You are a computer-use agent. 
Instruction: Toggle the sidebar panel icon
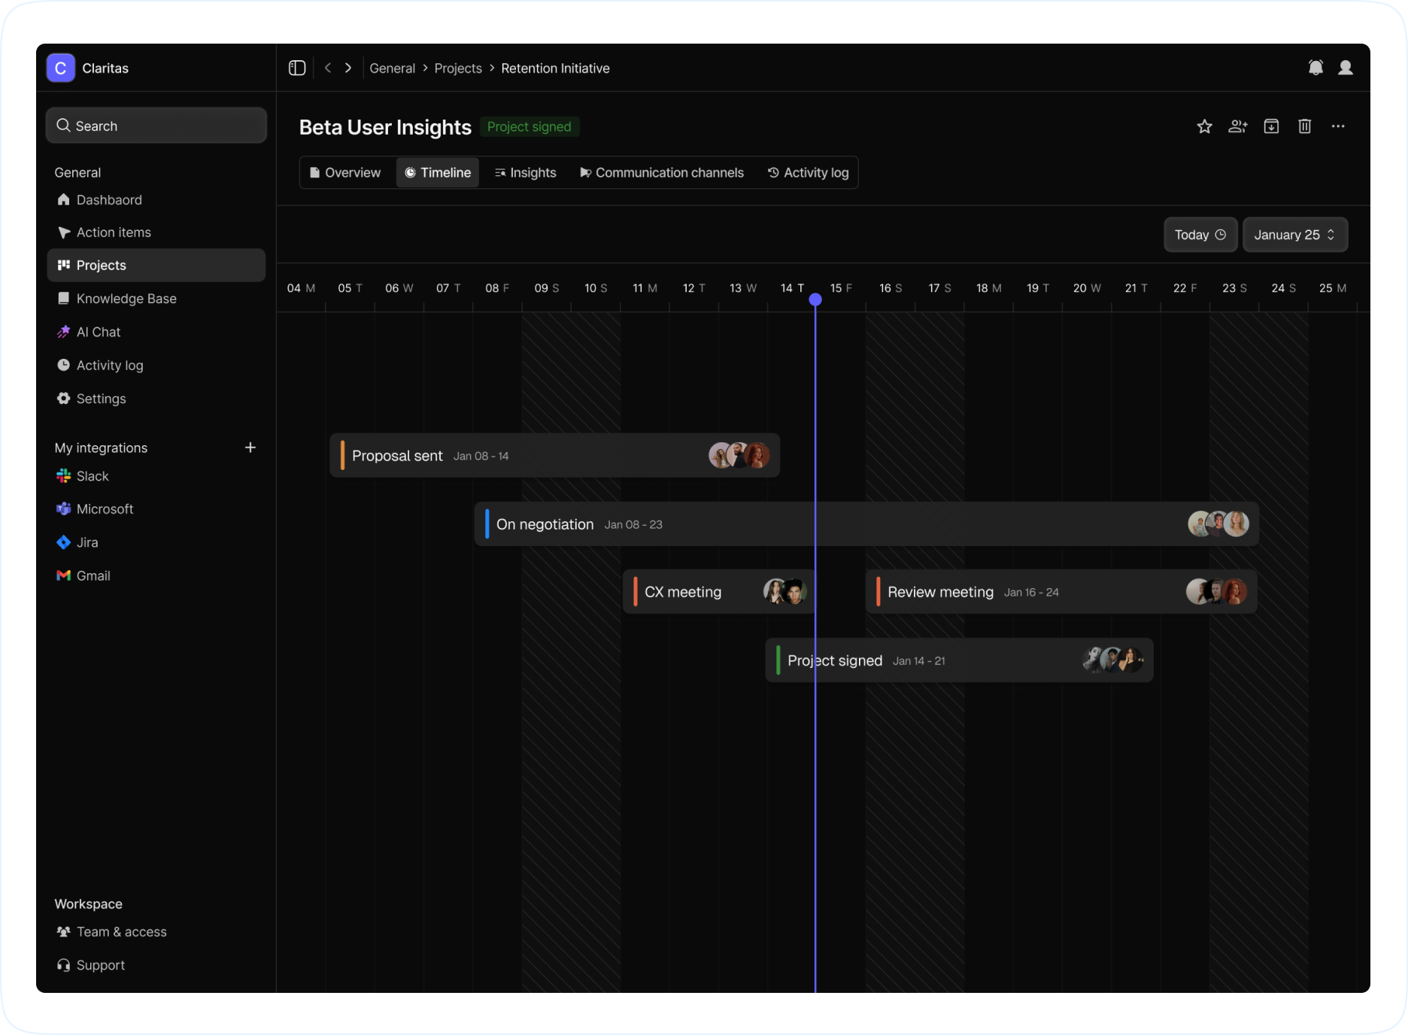[x=297, y=68]
